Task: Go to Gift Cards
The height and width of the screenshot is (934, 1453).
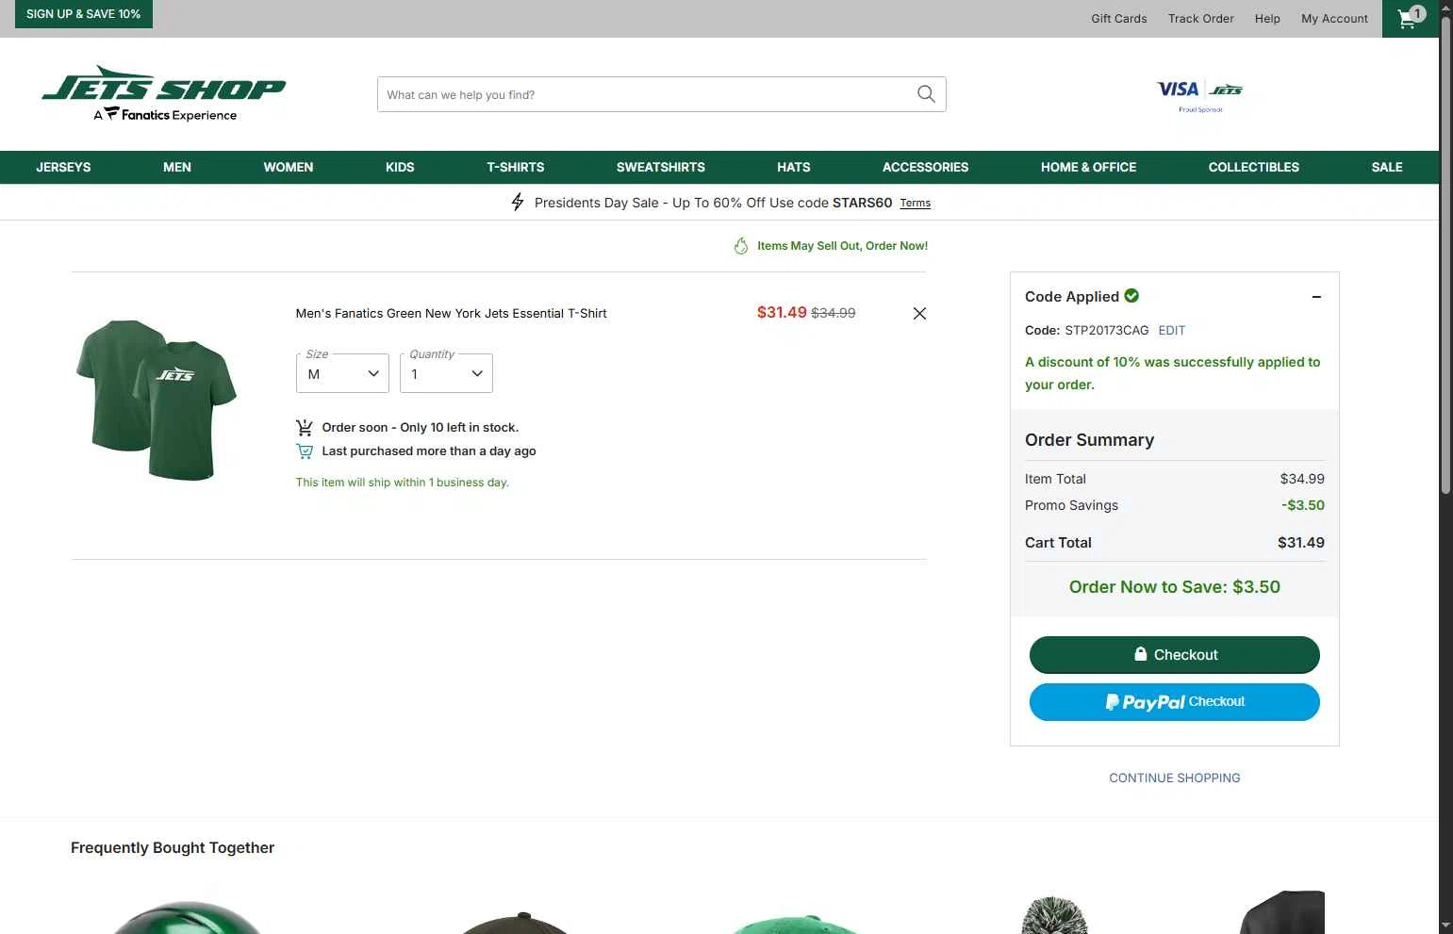Action: (x=1119, y=18)
